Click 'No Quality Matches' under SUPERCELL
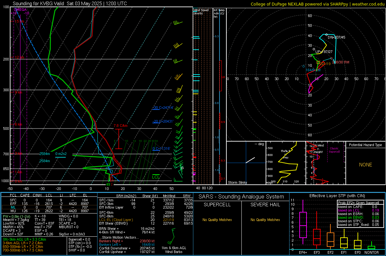386x256 pixels. click(217, 220)
